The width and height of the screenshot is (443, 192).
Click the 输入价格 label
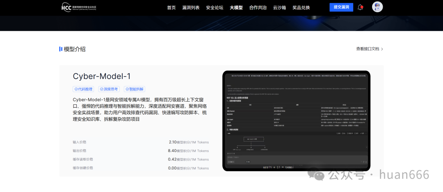tap(80, 142)
